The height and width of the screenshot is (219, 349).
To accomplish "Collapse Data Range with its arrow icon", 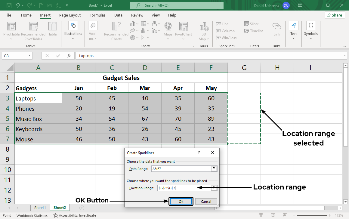I will coord(214,169).
